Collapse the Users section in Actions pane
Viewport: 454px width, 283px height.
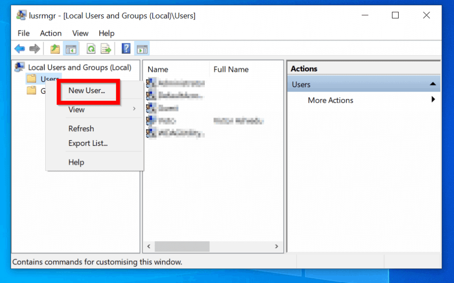[x=432, y=84]
